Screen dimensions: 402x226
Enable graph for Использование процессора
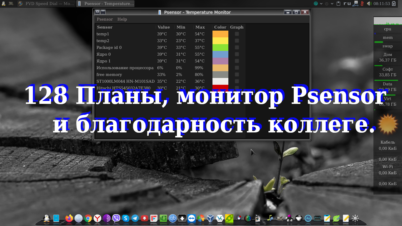click(x=237, y=68)
